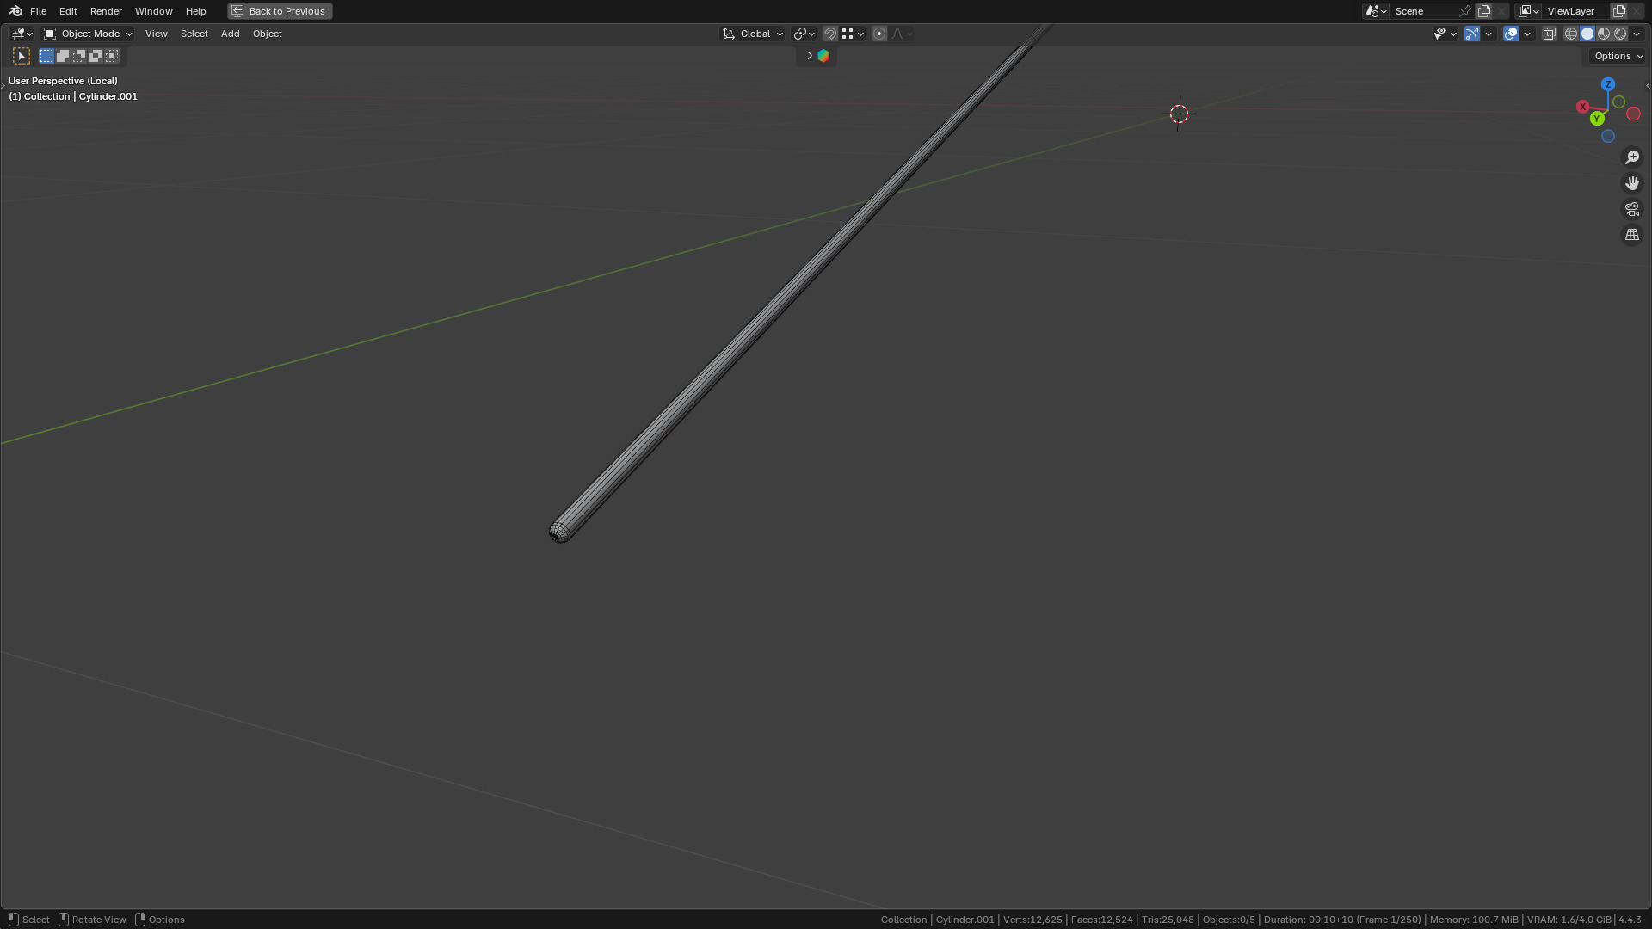Switch to rendered shading
Image resolution: width=1652 pixels, height=929 pixels.
click(1620, 34)
